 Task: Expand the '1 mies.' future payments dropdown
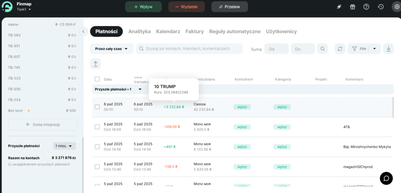click(x=65, y=146)
